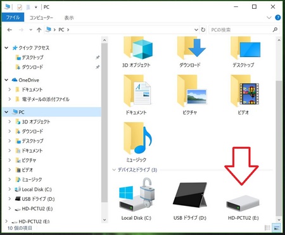Click navigation pane scroll up arrow
285x235 pixels.
click(104, 40)
